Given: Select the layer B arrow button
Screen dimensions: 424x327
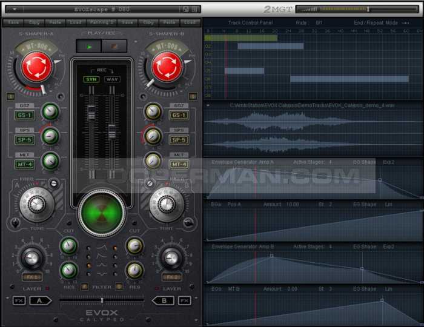Looking at the screenshot, I should pos(164,300).
